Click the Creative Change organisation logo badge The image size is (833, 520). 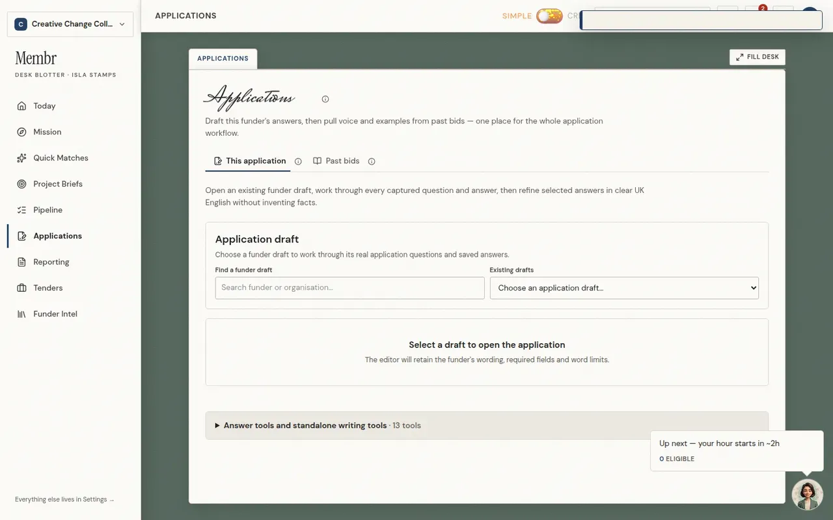[20, 24]
